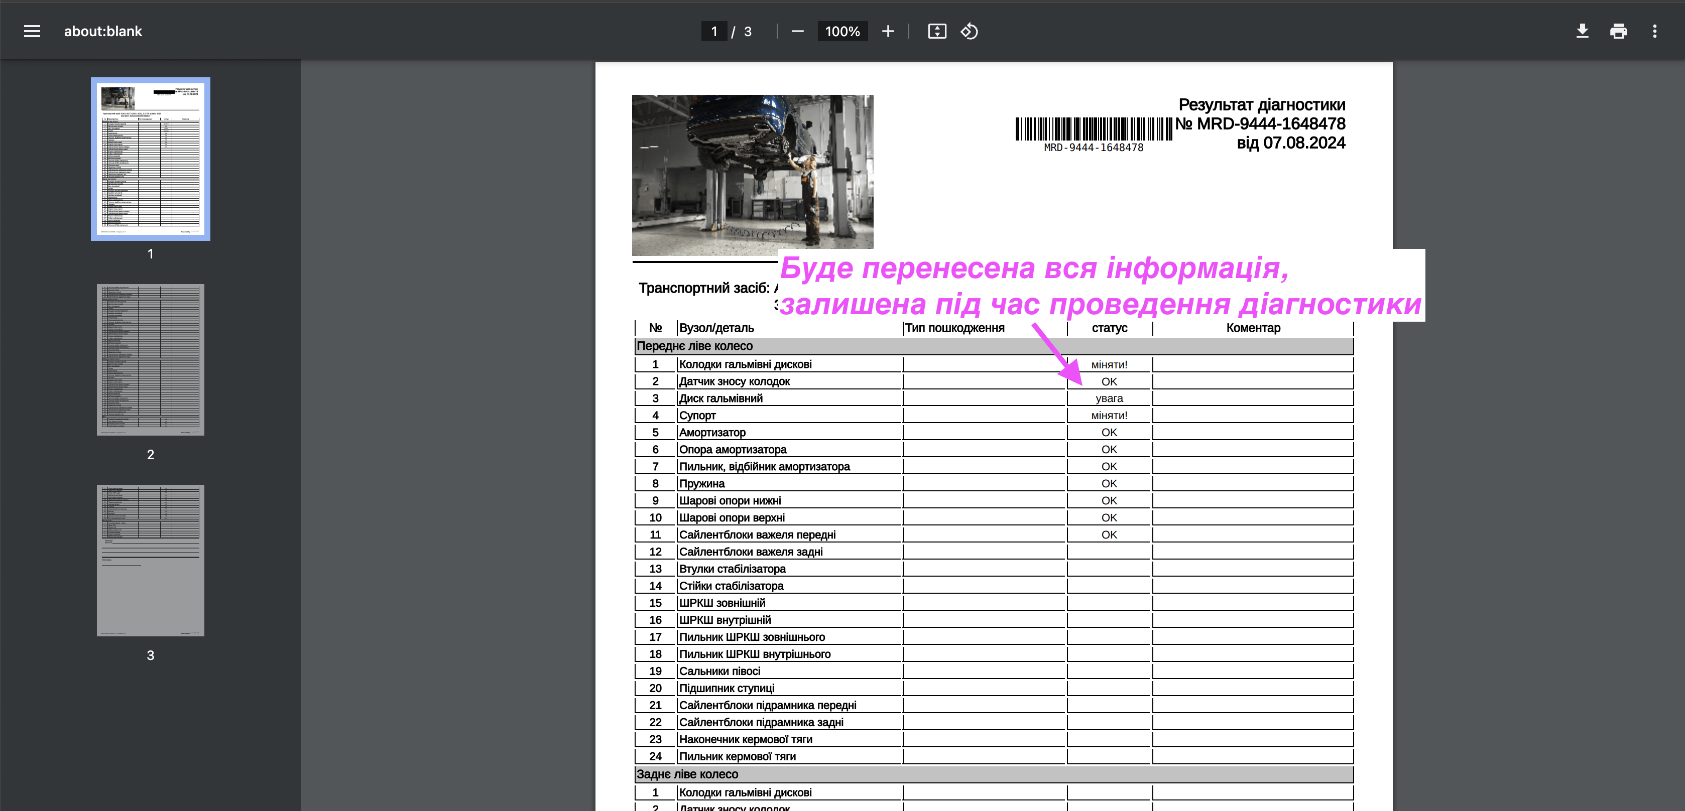Click the Колодки гальмівні дискові row 1
This screenshot has height=811, width=1685.
pos(745,364)
